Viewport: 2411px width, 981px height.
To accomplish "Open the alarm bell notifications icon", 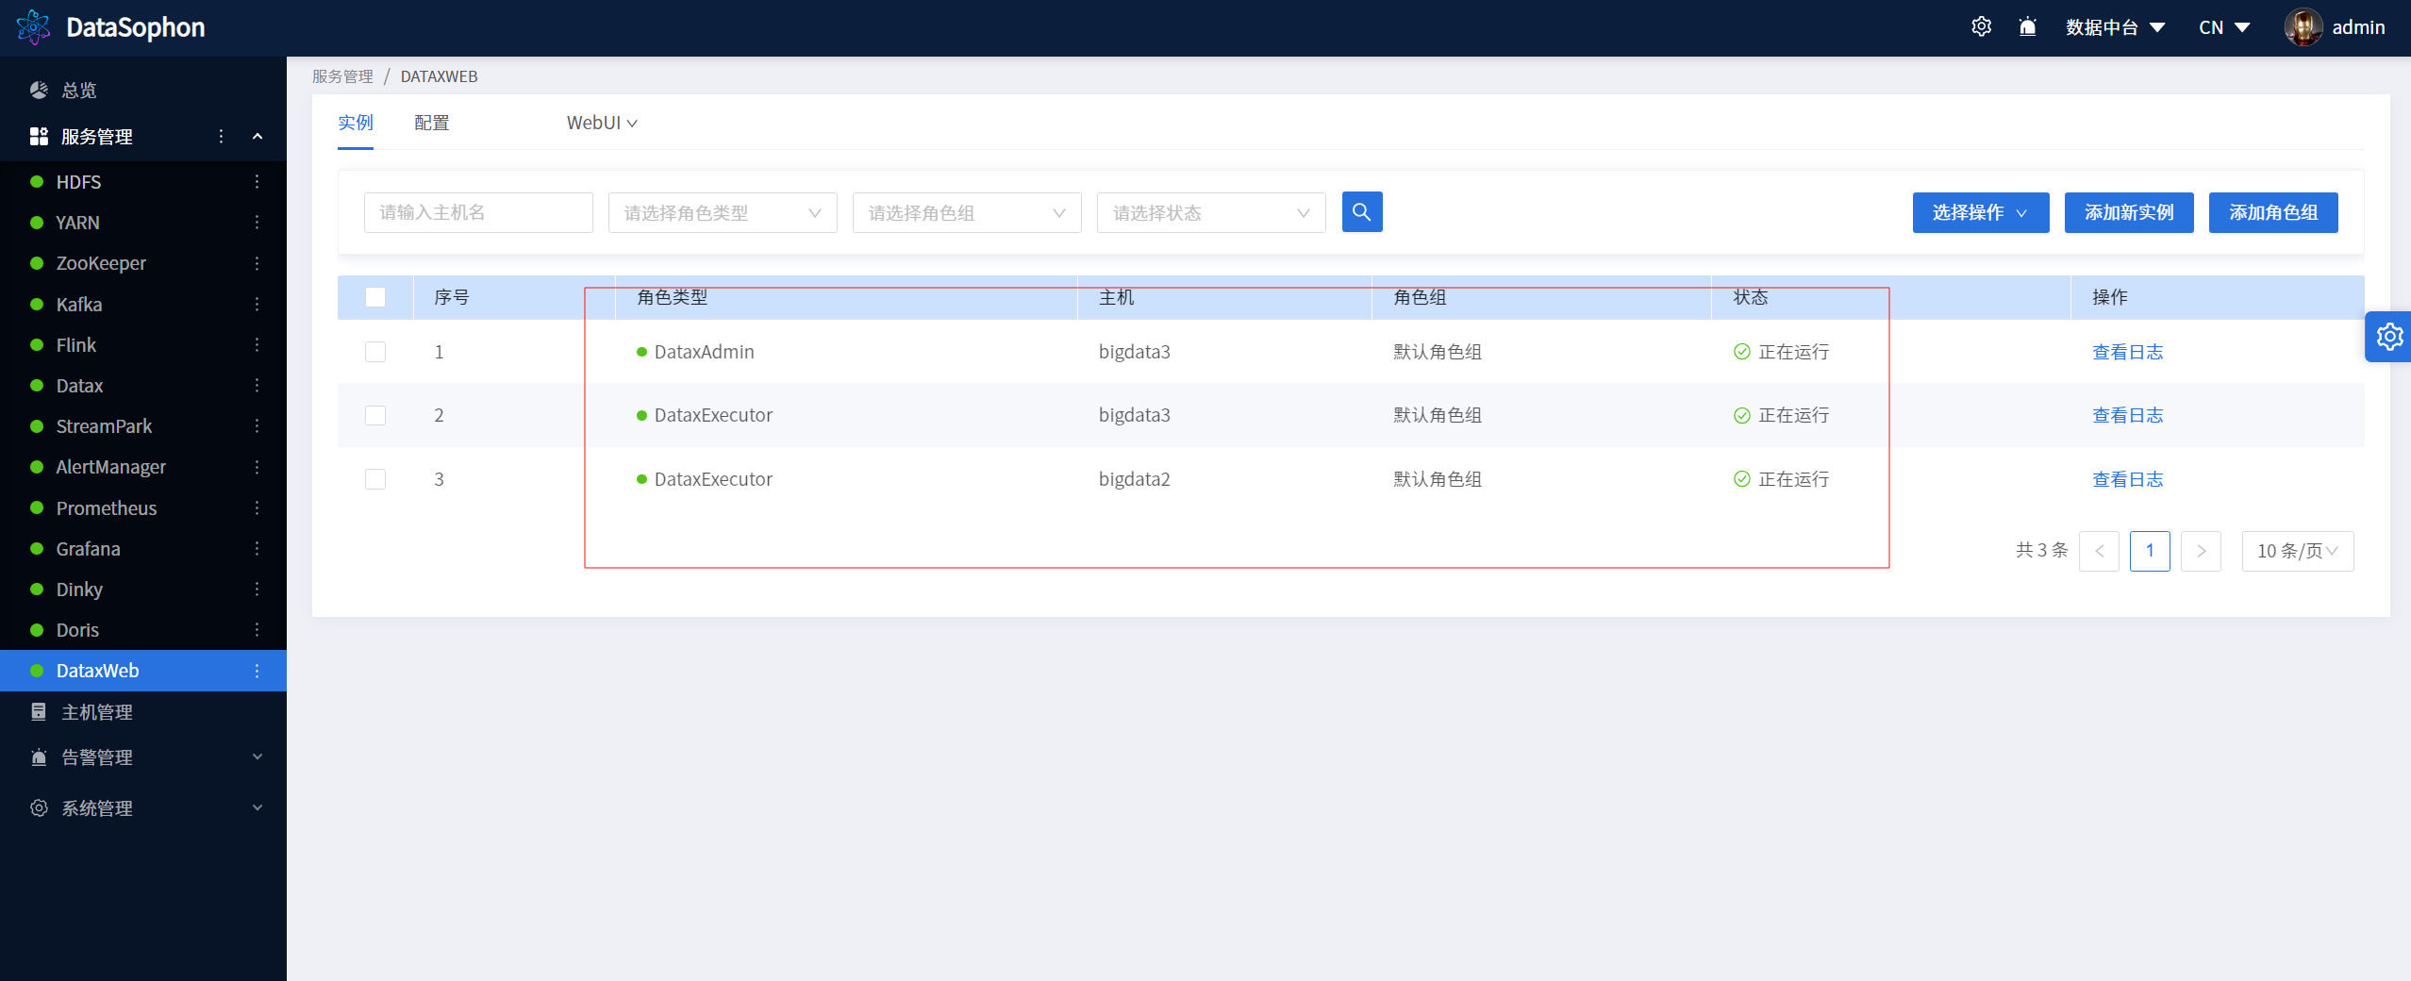I will coord(2027,27).
